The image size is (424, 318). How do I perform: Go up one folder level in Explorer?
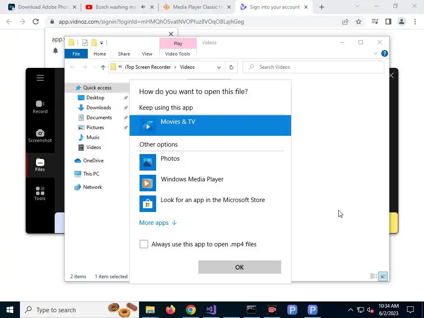[x=103, y=67]
